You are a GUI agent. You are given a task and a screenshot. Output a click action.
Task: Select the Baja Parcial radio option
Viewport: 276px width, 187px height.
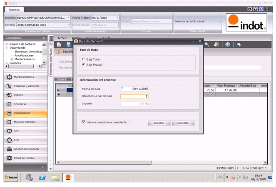(84, 65)
